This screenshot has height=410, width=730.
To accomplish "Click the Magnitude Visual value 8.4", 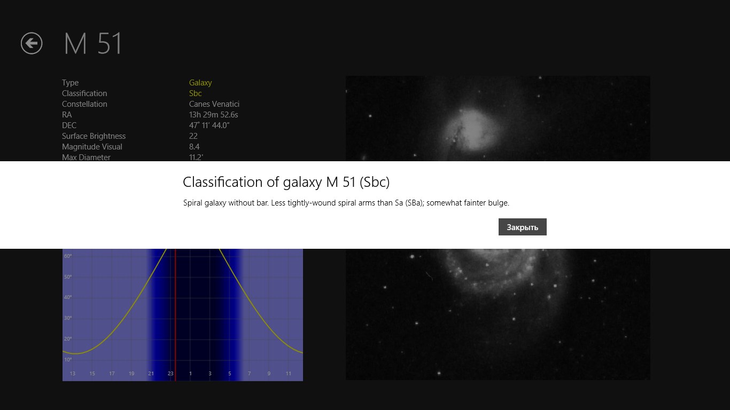I will (194, 147).
